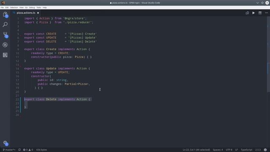Open the master branch selector
The image size is (270, 152).
[x=9, y=150]
